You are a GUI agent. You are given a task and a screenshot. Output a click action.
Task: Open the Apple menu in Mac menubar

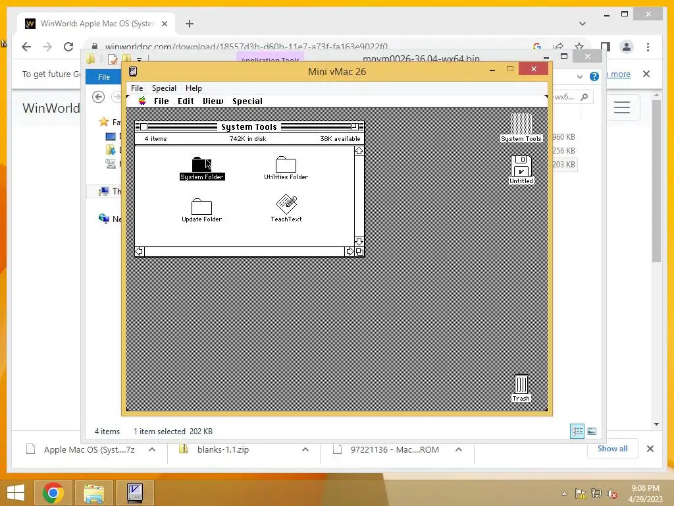click(x=142, y=101)
